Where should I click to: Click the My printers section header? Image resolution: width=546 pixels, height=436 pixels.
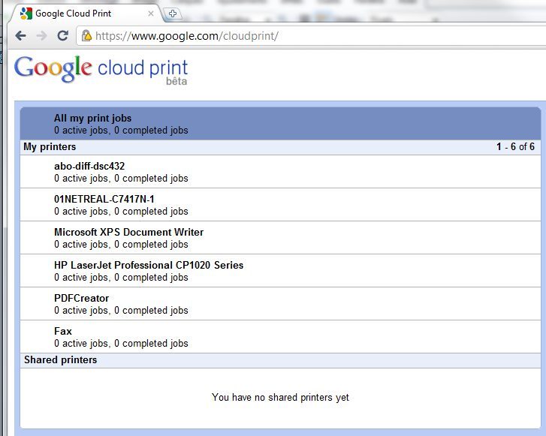click(50, 147)
